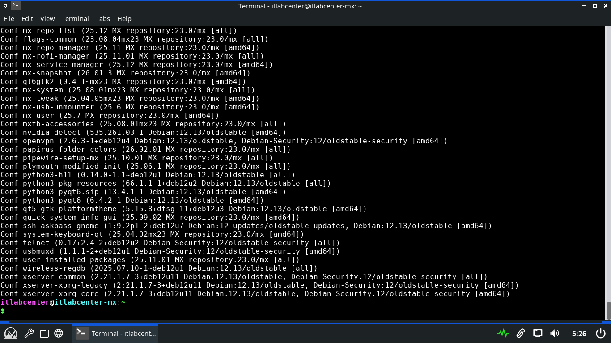
Task: Open the file manager folder icon
Action: click(x=44, y=333)
